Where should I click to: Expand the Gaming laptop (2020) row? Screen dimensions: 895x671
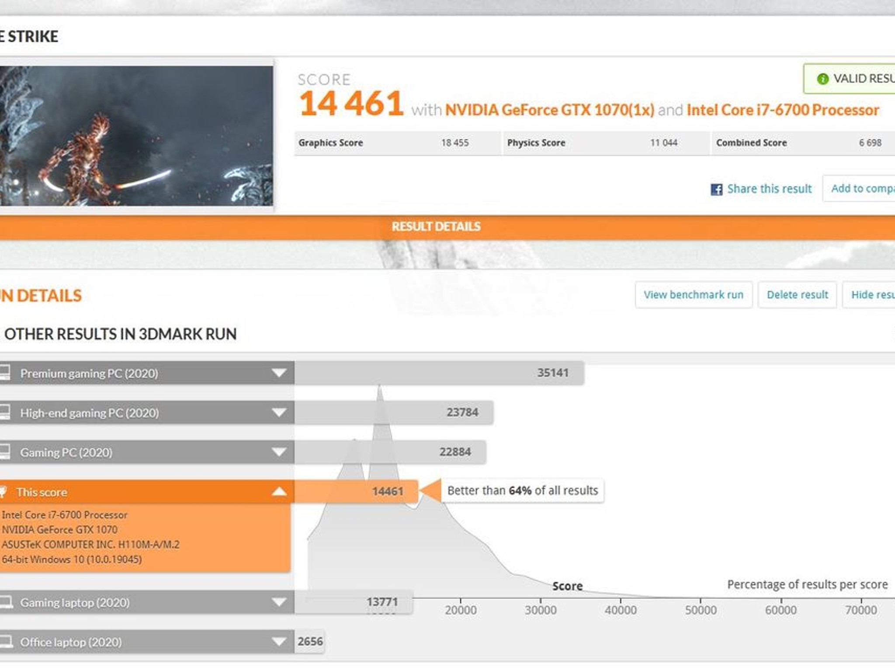point(279,602)
